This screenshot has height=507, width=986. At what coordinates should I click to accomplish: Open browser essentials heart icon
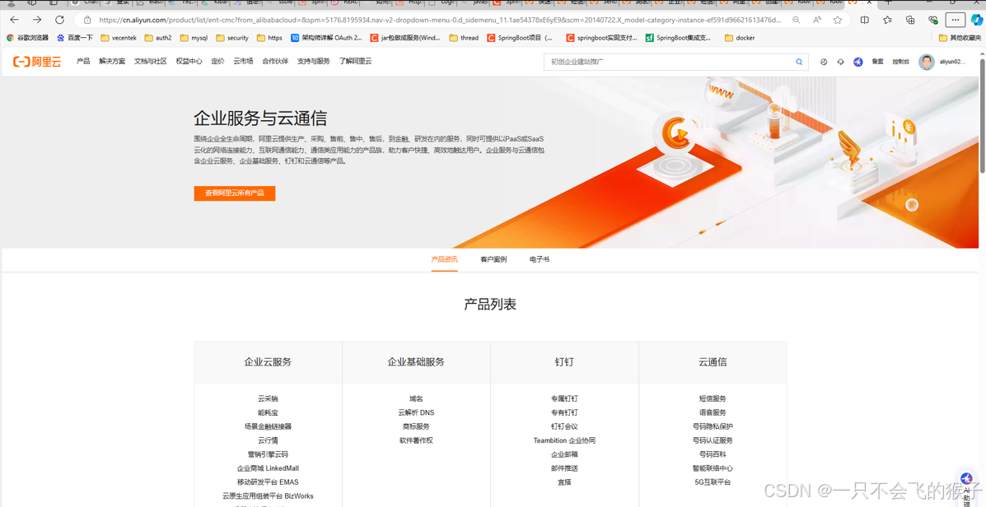(x=932, y=20)
